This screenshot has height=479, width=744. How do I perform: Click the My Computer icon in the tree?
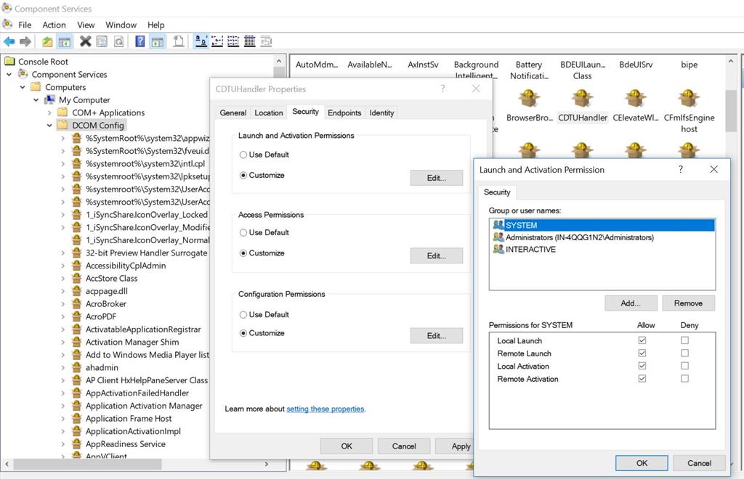click(x=50, y=100)
